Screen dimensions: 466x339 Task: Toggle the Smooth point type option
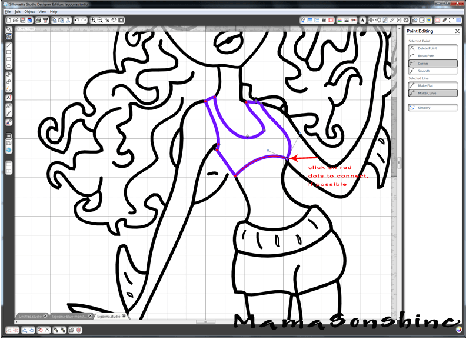coord(432,71)
